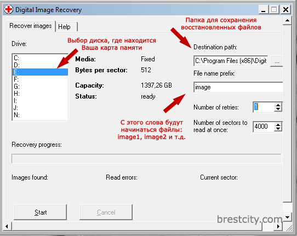The width and height of the screenshot is (297, 236).
Task: Browse for destination path with the ... button
Action: click(277, 61)
